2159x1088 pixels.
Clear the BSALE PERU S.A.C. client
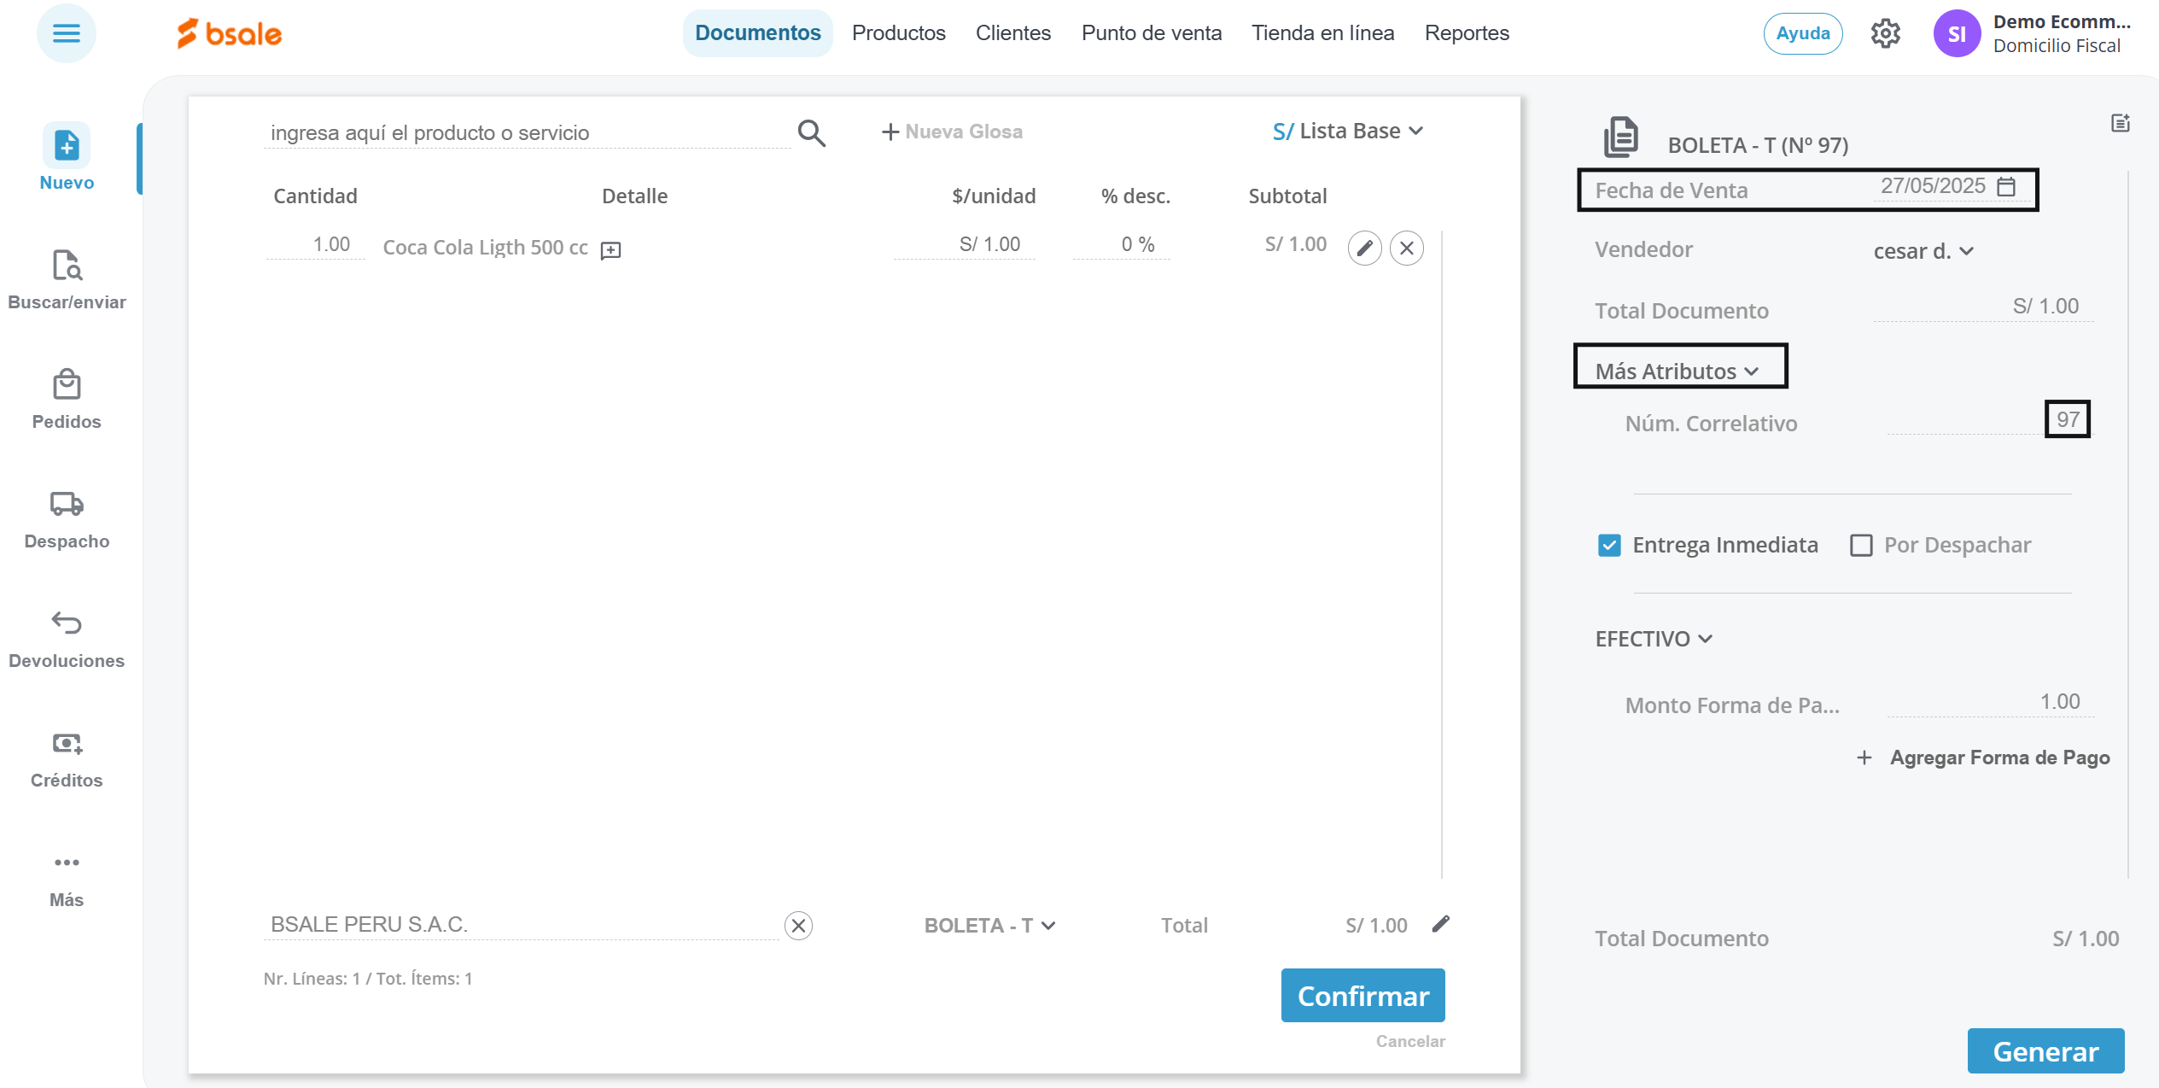click(798, 925)
